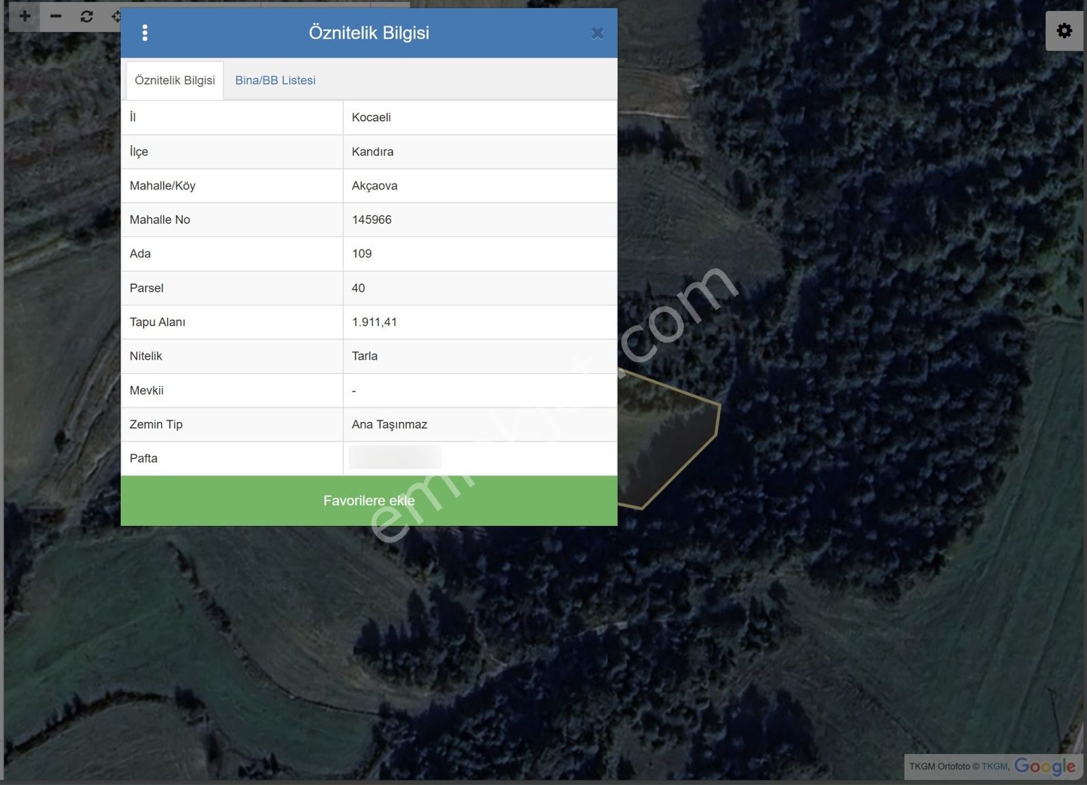
Task: Zoom out with the minus icon
Action: coord(56,16)
